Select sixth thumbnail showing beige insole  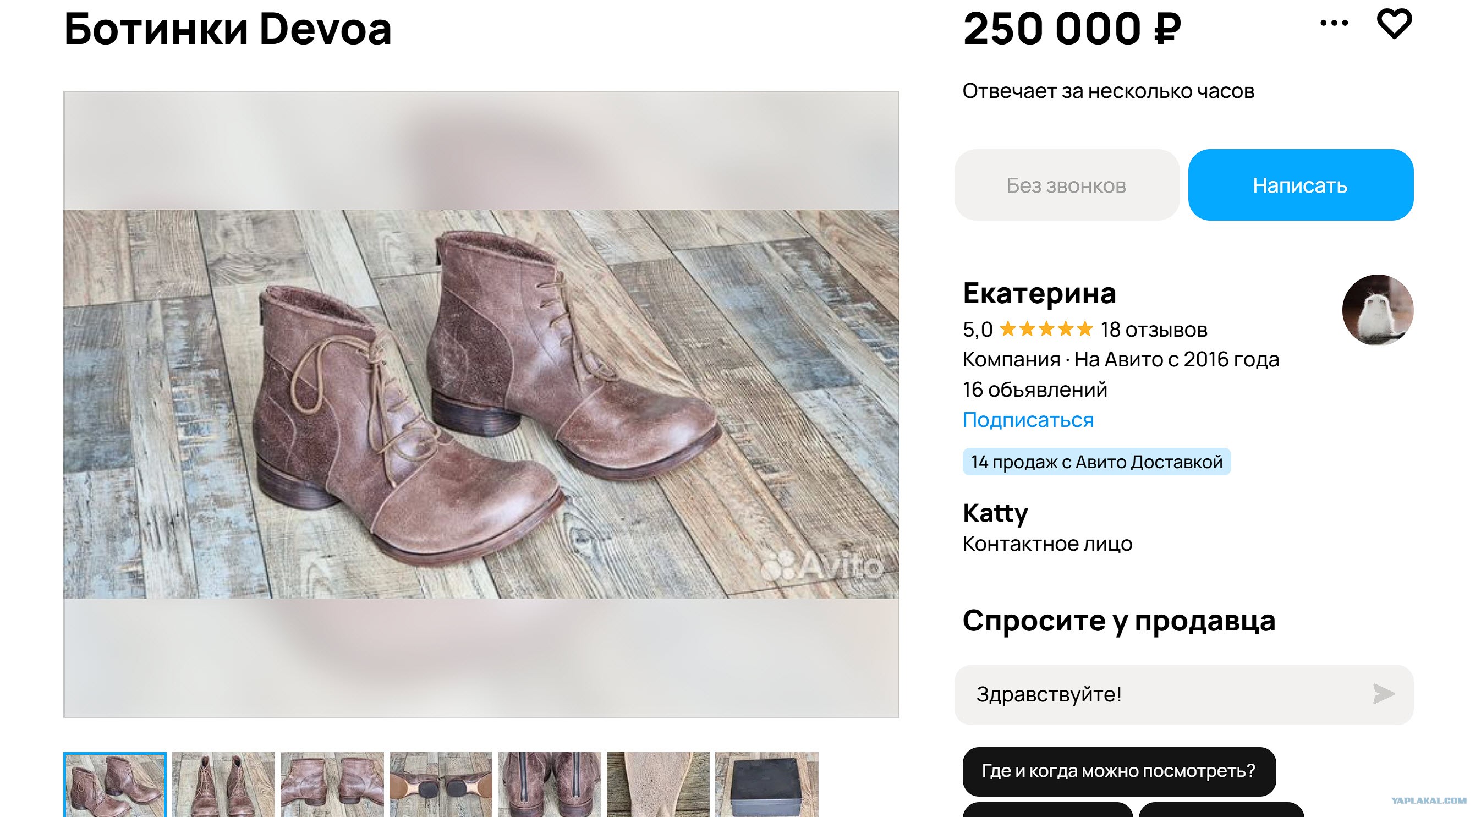[x=659, y=785]
